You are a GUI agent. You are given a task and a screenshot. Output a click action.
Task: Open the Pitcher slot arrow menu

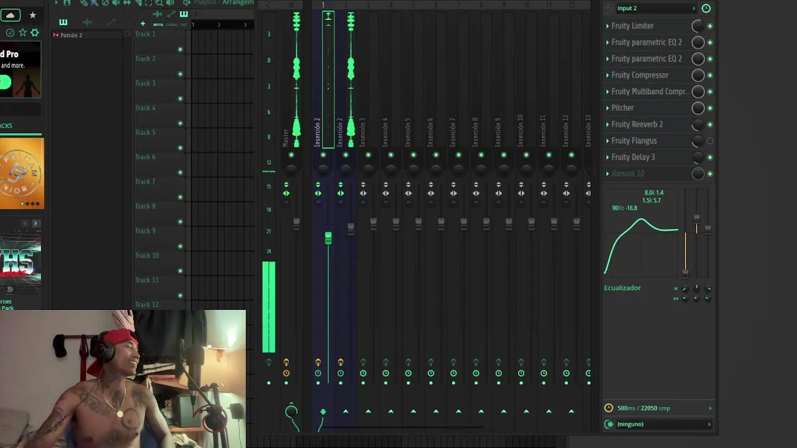click(x=608, y=108)
